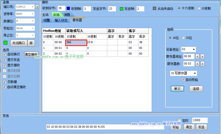Screen dimensions: 221x134
Task: Select the 32位 radio option
Action: coord(183,38)
